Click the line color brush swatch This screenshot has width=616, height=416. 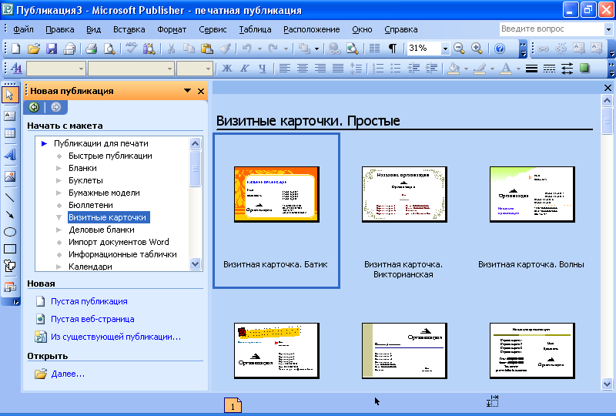pyautogui.click(x=480, y=68)
